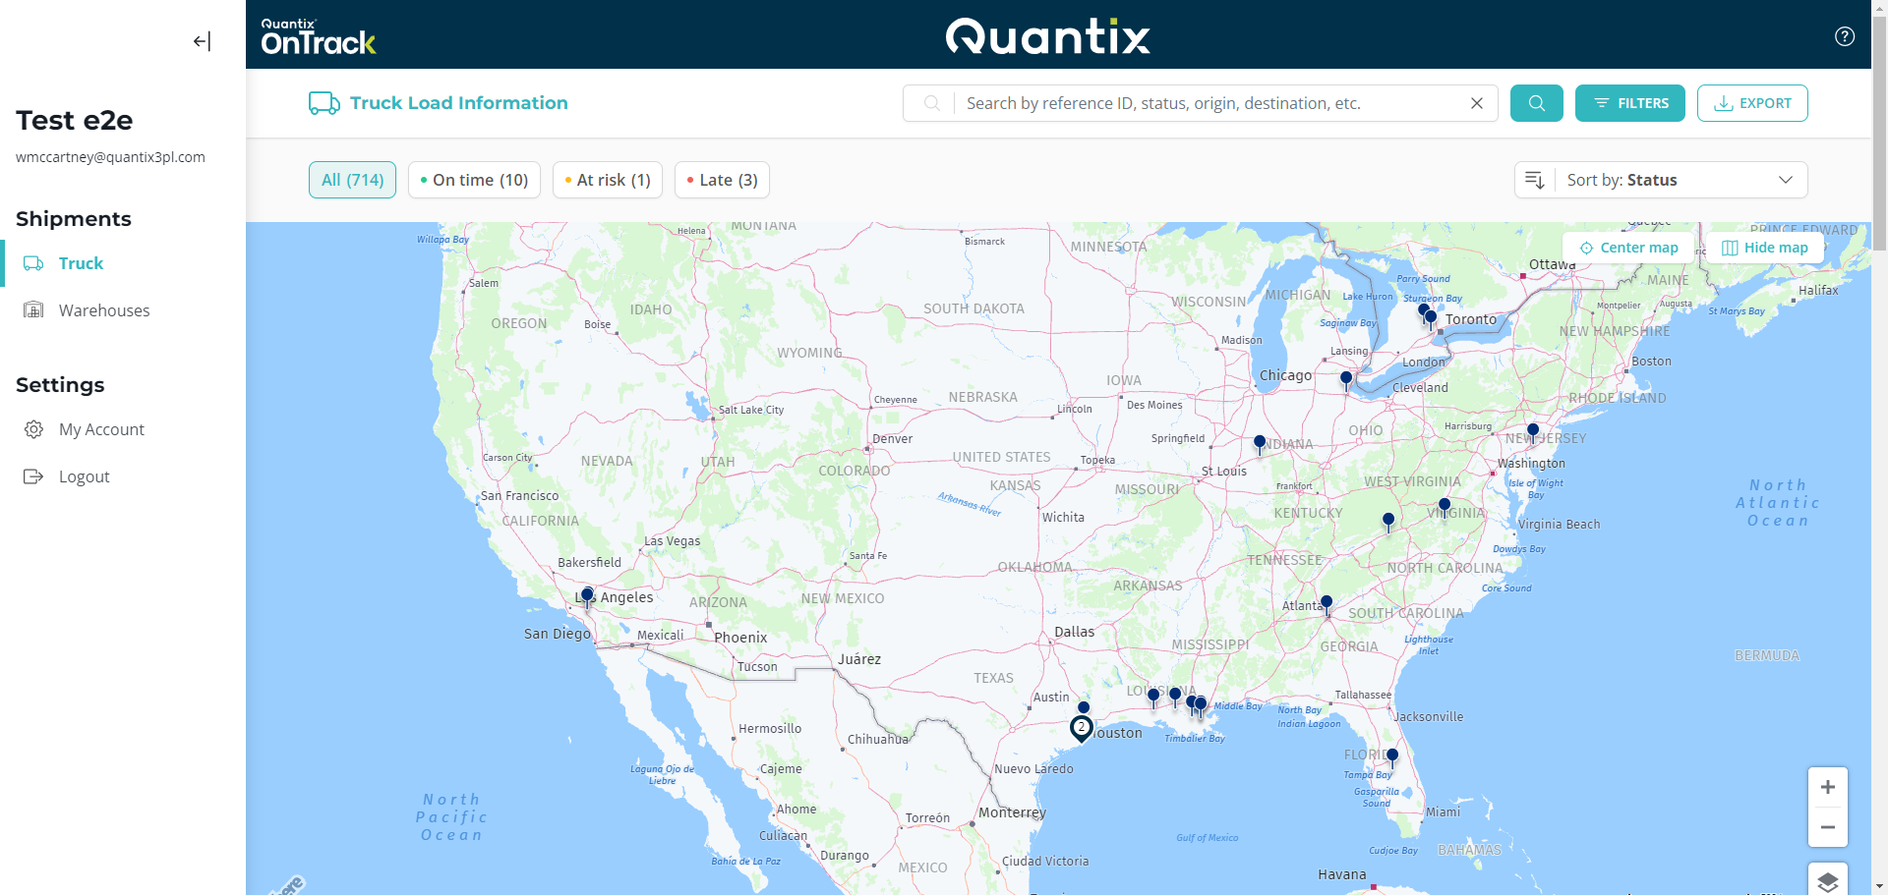Click the Center map button
Screen dimensions: 1888x895
pos(1627,247)
